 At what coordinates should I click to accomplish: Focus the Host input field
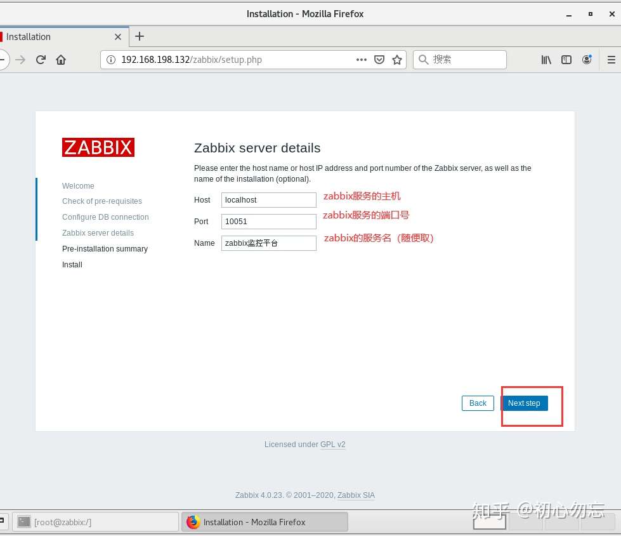(x=268, y=200)
